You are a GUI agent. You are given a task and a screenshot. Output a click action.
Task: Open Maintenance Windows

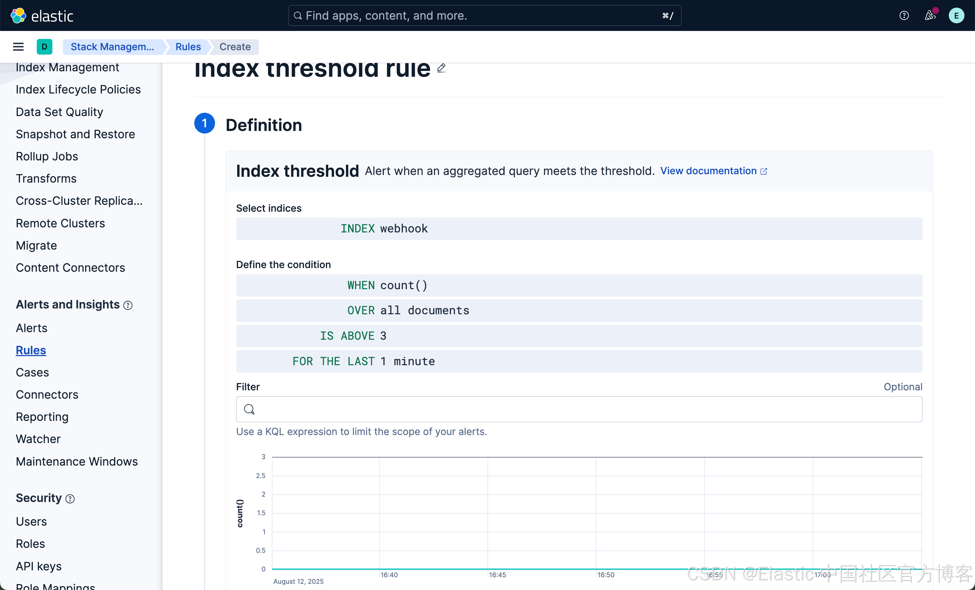tap(76, 461)
